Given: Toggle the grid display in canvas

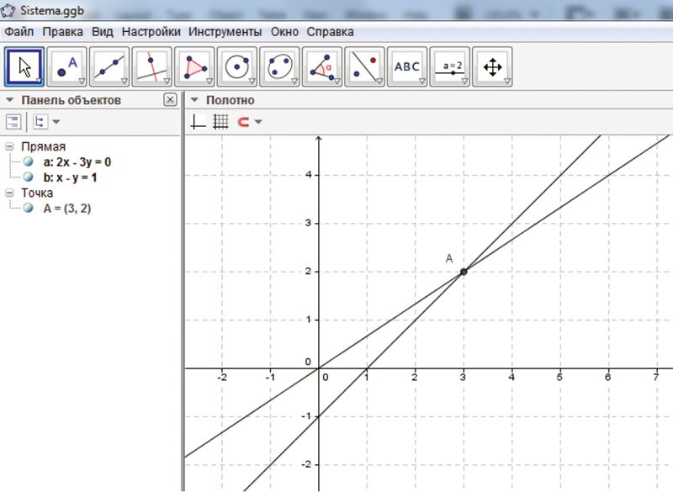Looking at the screenshot, I should point(220,122).
